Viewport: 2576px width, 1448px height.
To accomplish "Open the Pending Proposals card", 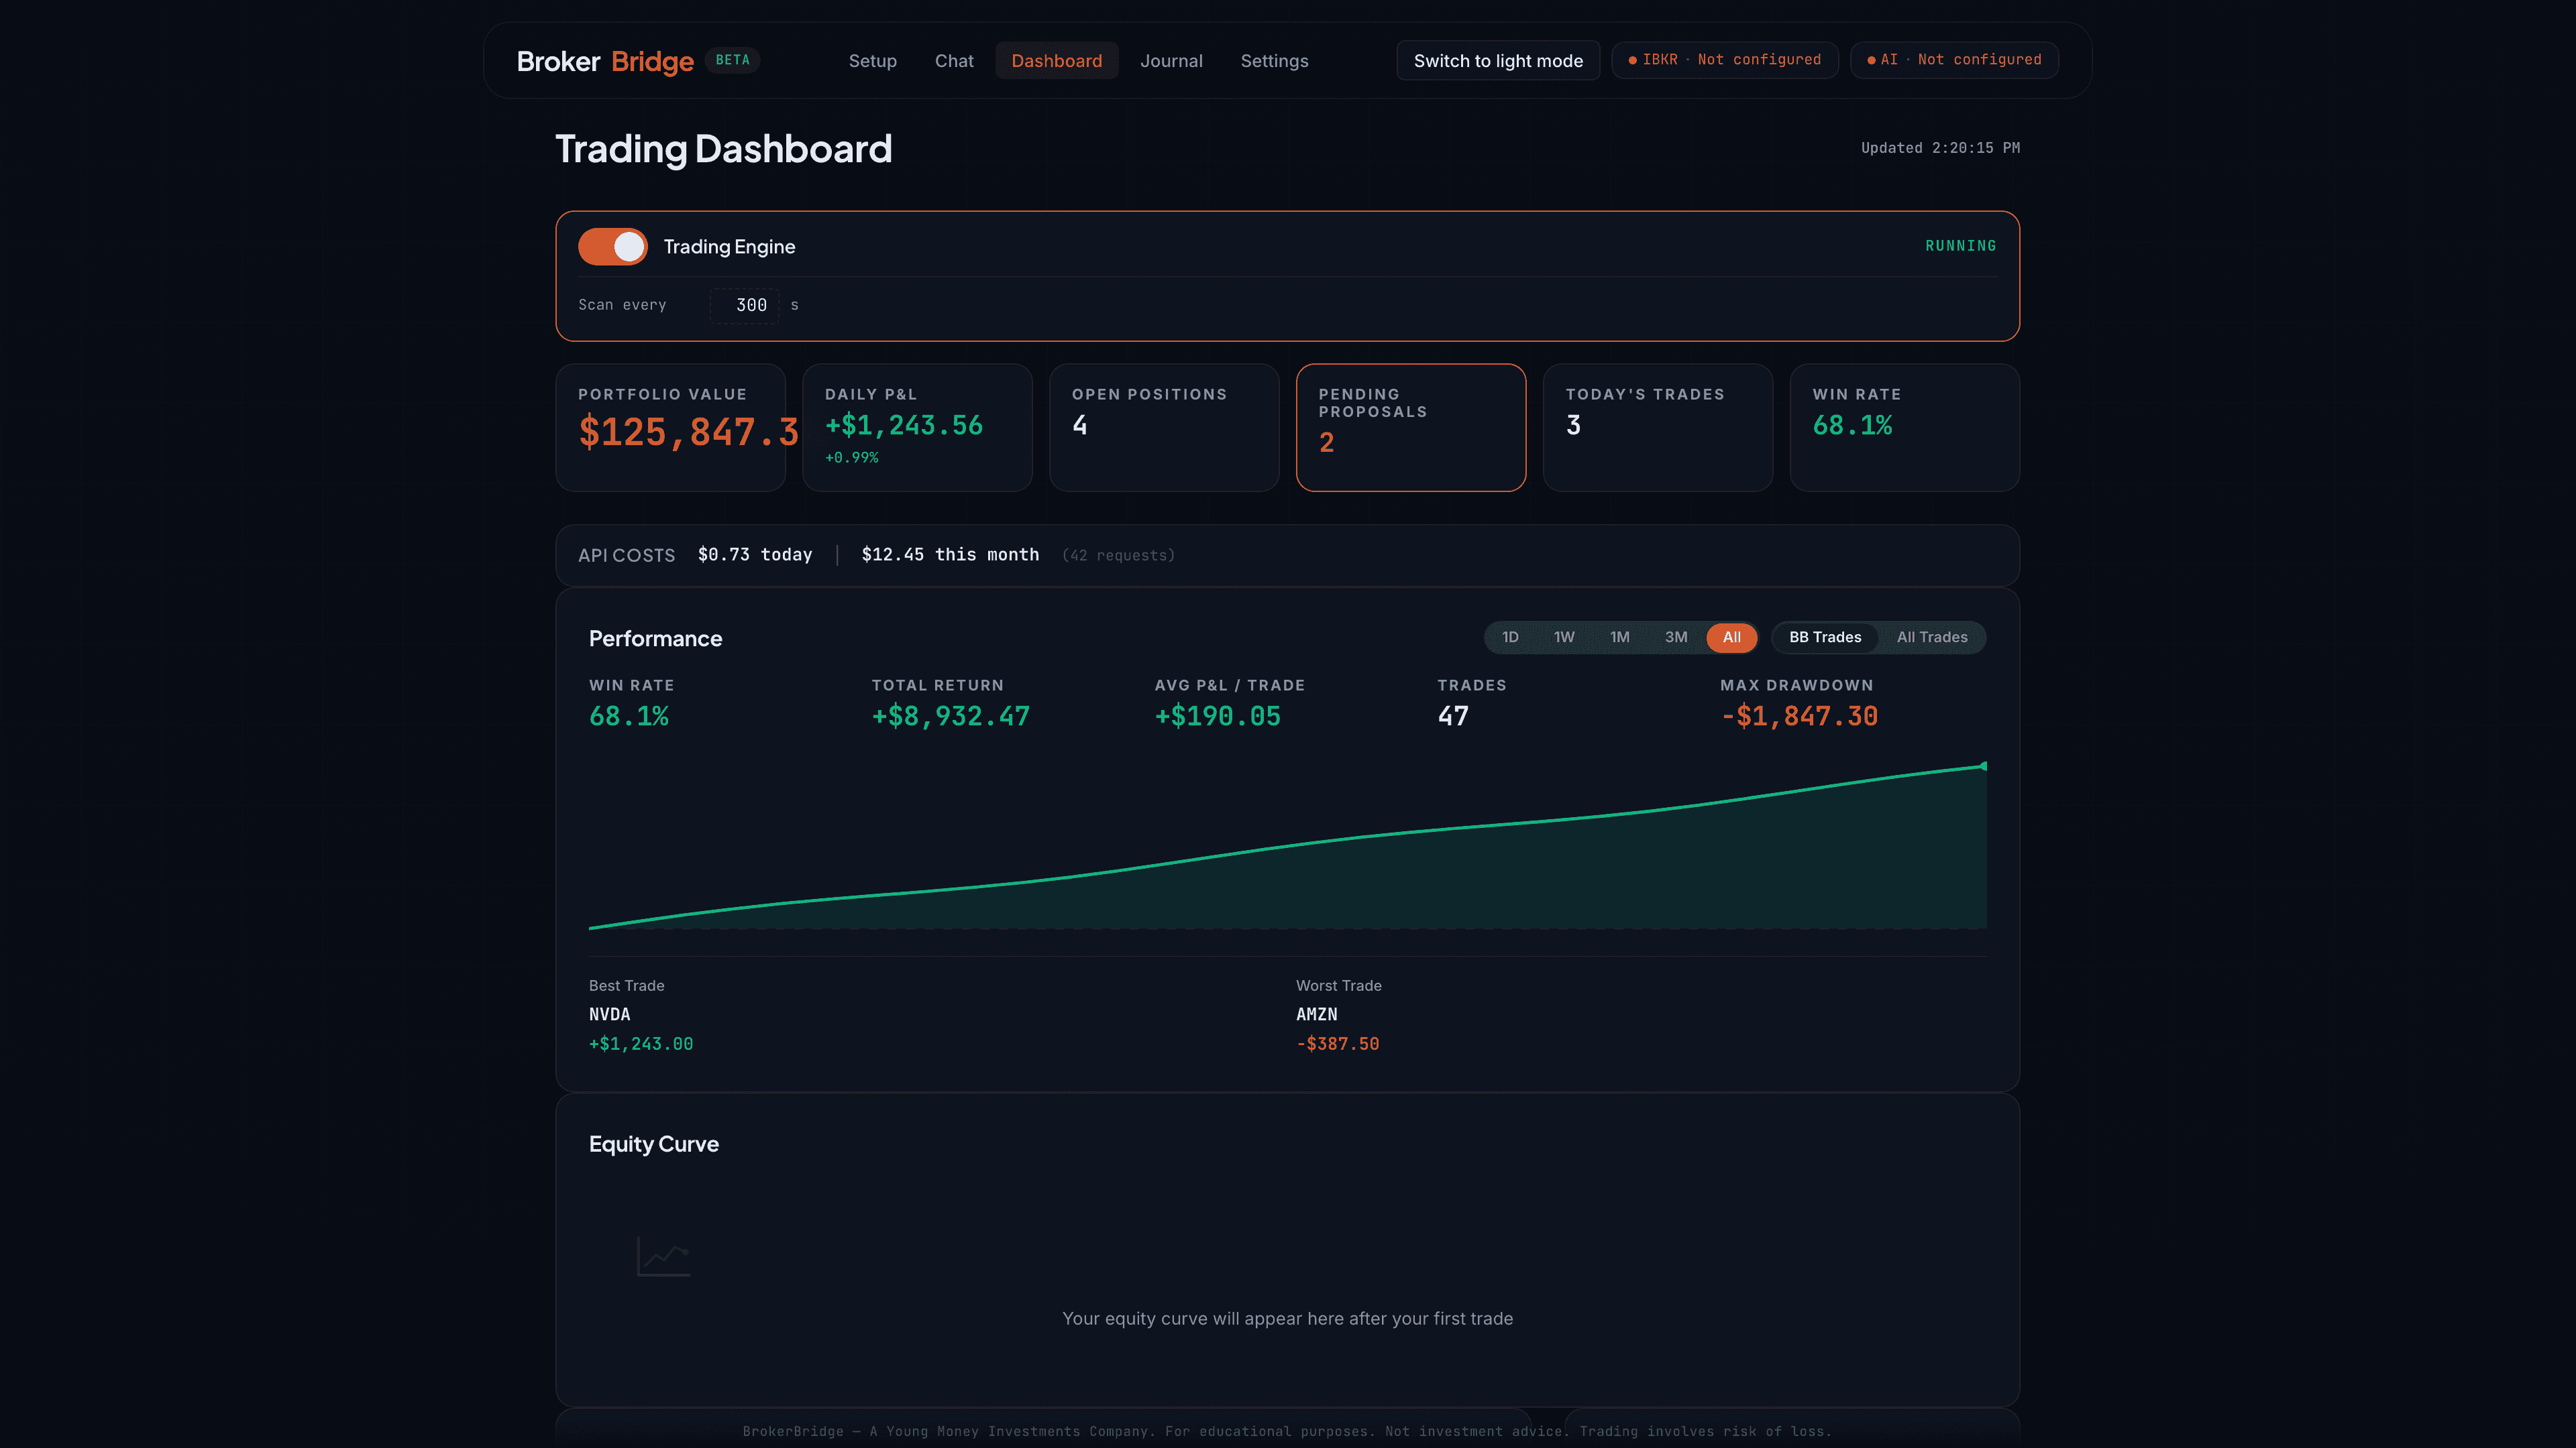I will tap(1411, 428).
